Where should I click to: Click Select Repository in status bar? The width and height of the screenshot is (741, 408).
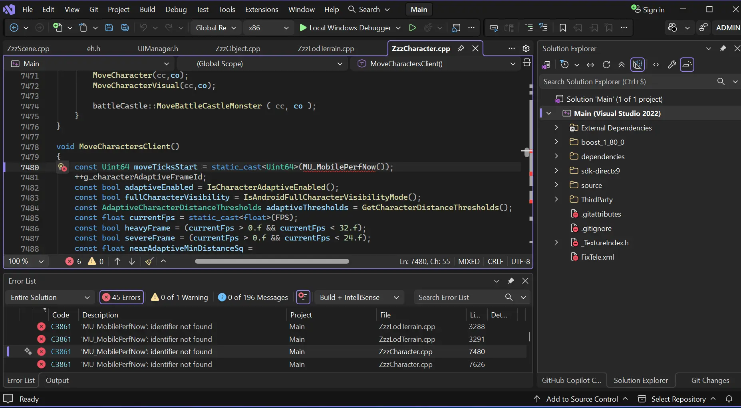678,399
